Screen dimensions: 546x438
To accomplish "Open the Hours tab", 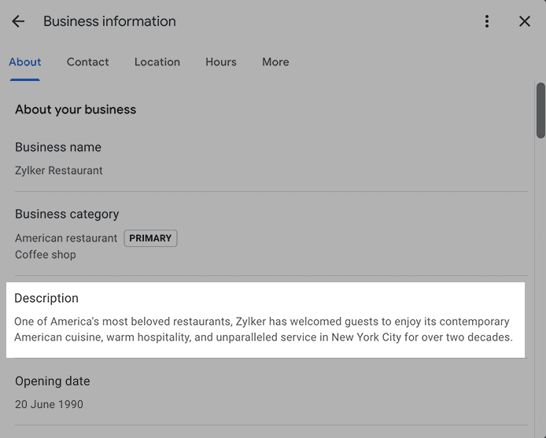I will coord(221,62).
